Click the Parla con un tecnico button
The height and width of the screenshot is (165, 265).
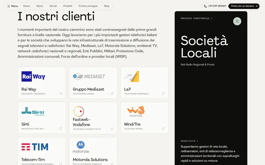click(x=244, y=6)
